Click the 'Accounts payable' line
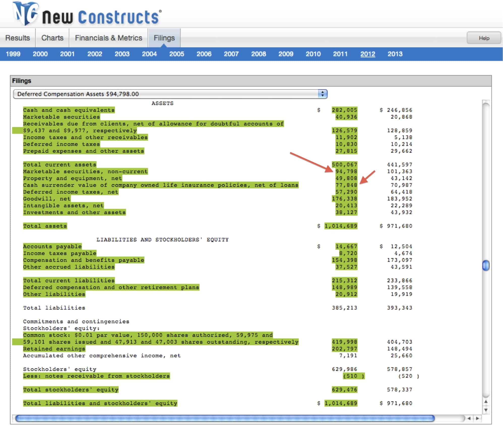 tap(52, 246)
